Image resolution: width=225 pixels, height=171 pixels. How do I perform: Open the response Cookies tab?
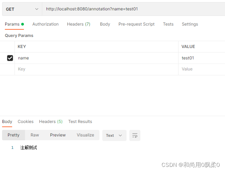pyautogui.click(x=26, y=122)
